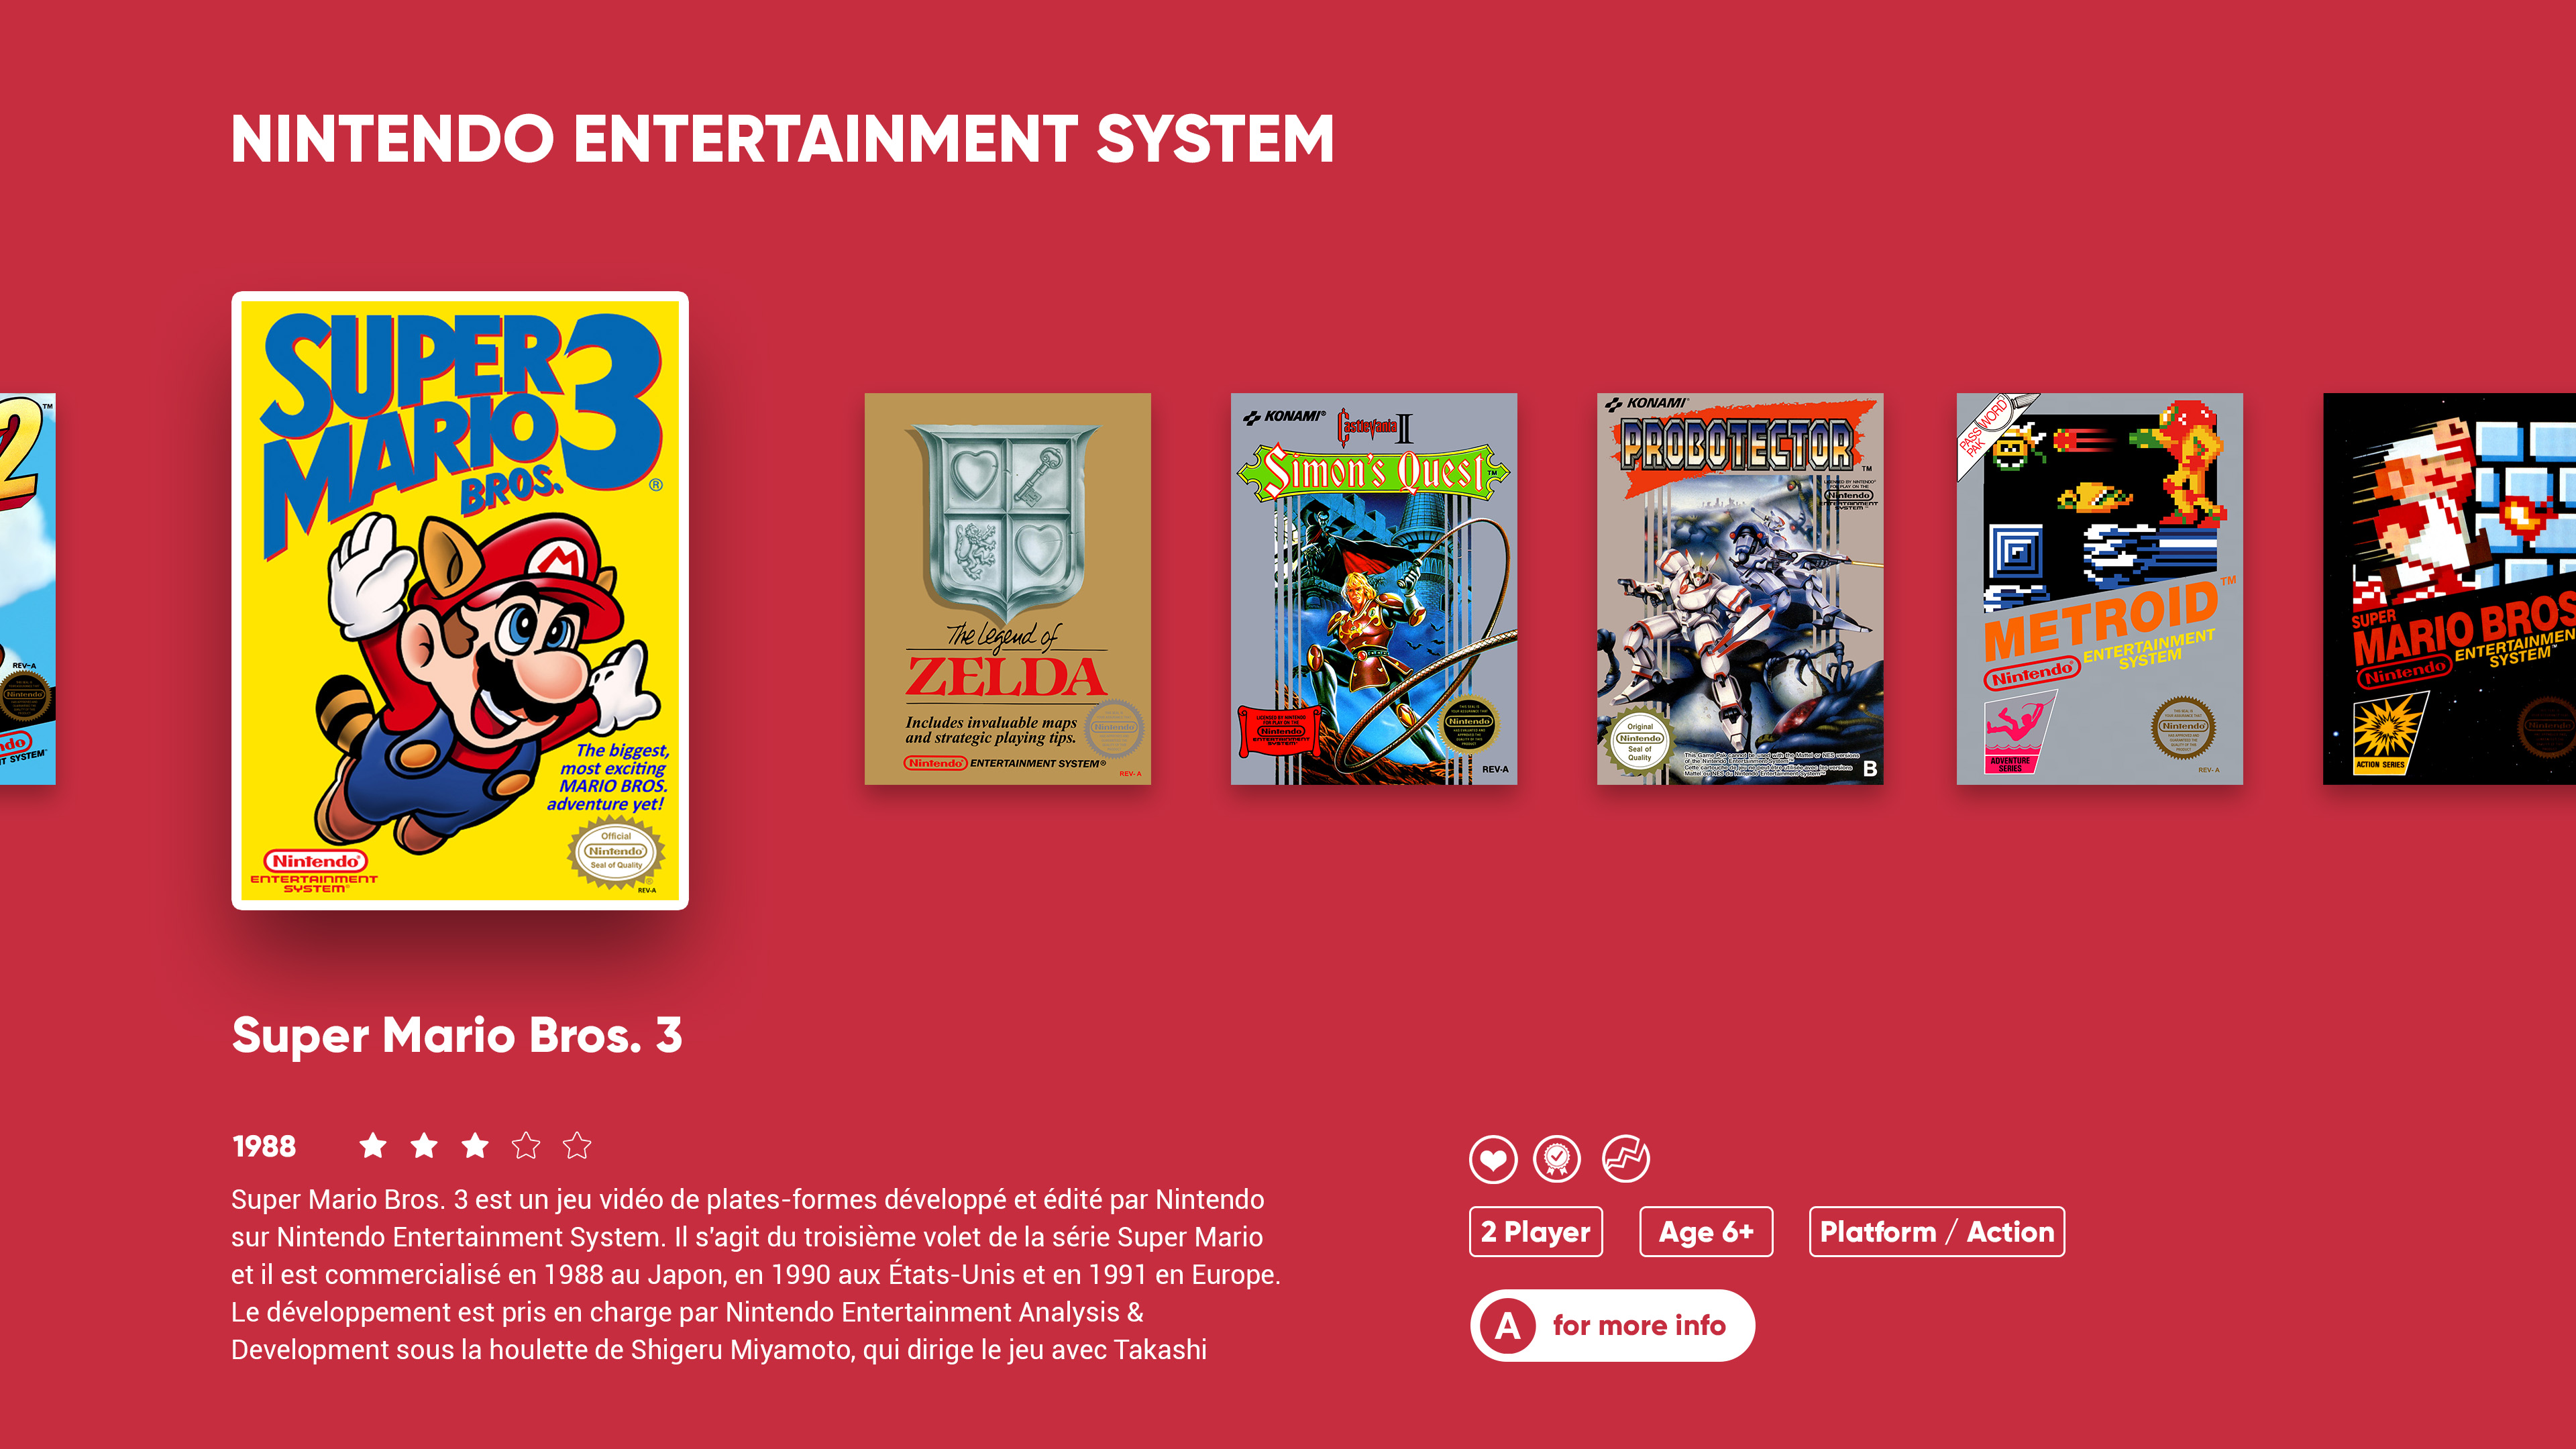Set rating with the first star
Screen dimensions: 2576x1449
click(373, 1146)
